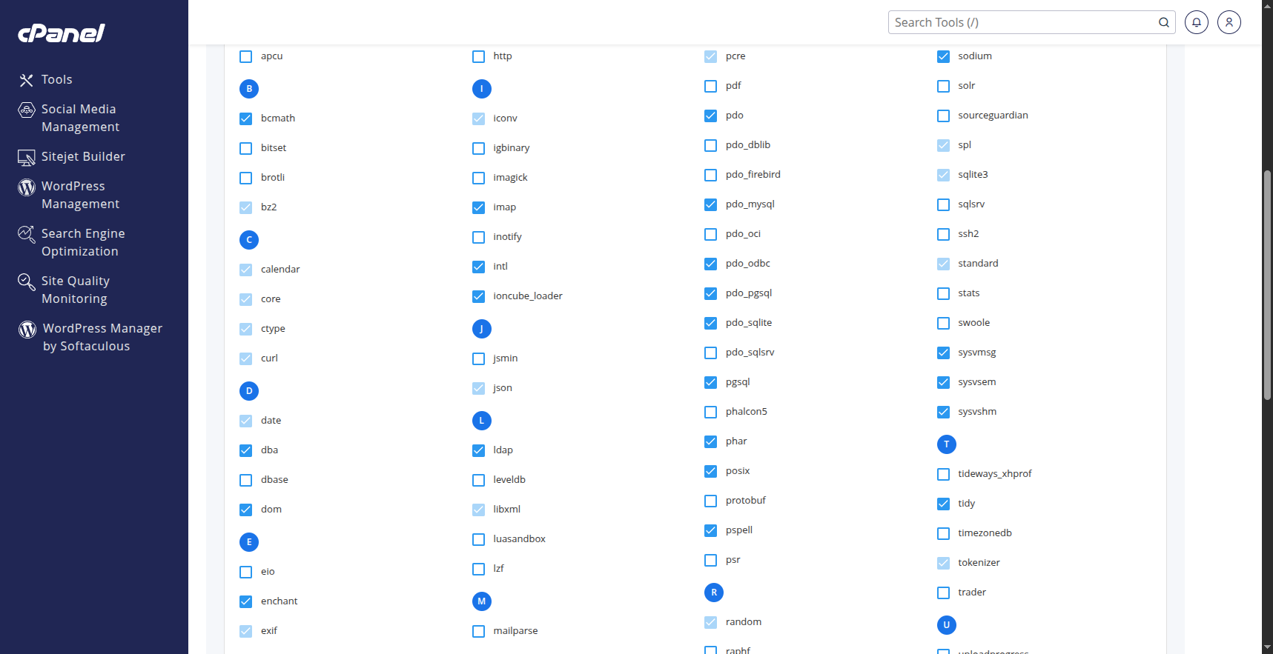Open the notifications bell
This screenshot has height=654, width=1273.
pos(1197,22)
